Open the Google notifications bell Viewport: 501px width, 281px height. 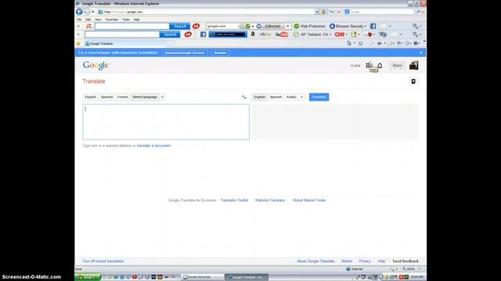pyautogui.click(x=380, y=66)
